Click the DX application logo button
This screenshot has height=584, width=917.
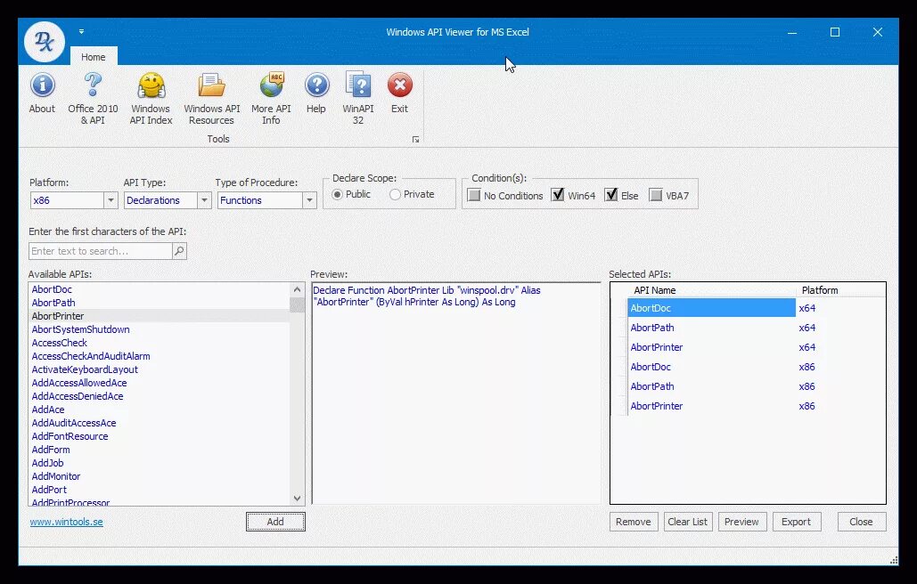[45, 42]
